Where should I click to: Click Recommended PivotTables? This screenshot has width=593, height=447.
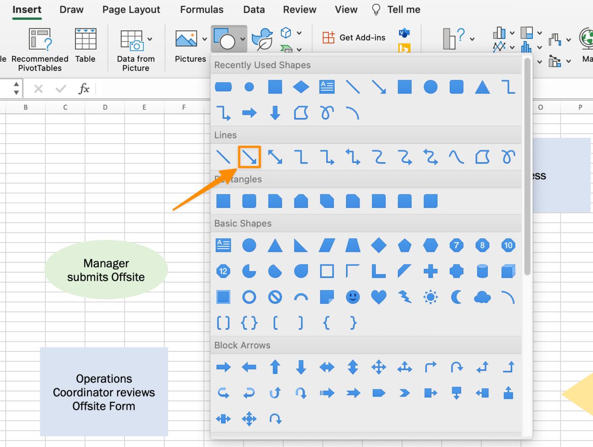(39, 49)
